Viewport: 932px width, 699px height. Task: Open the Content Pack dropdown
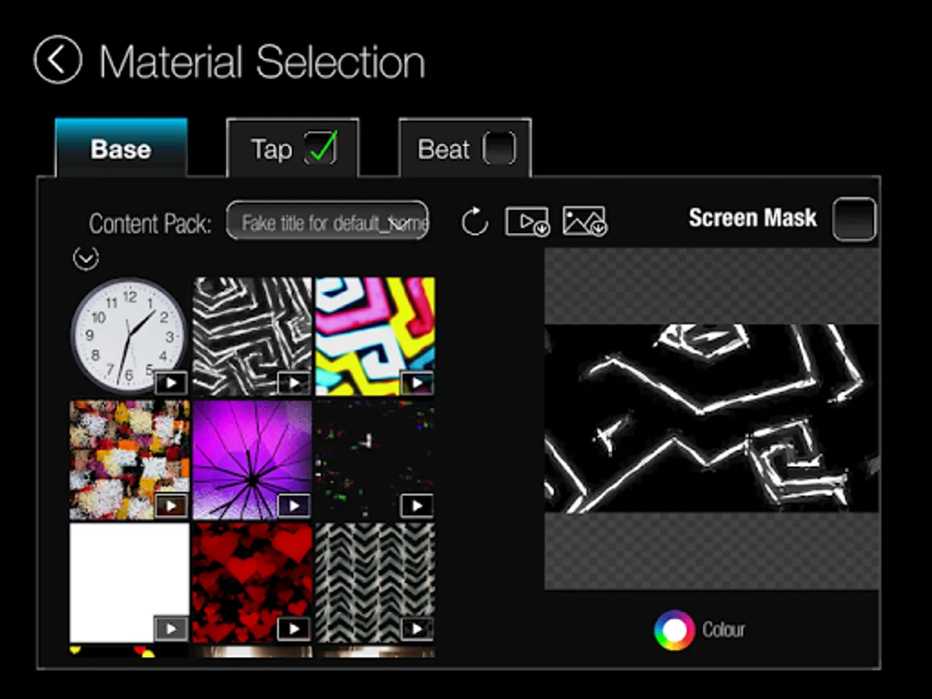328,221
